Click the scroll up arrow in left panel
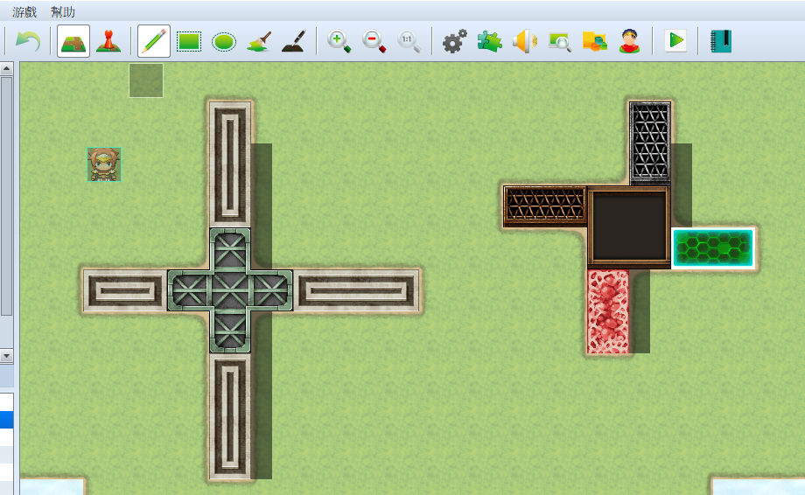Viewport: 805px width, 495px height. pos(6,68)
